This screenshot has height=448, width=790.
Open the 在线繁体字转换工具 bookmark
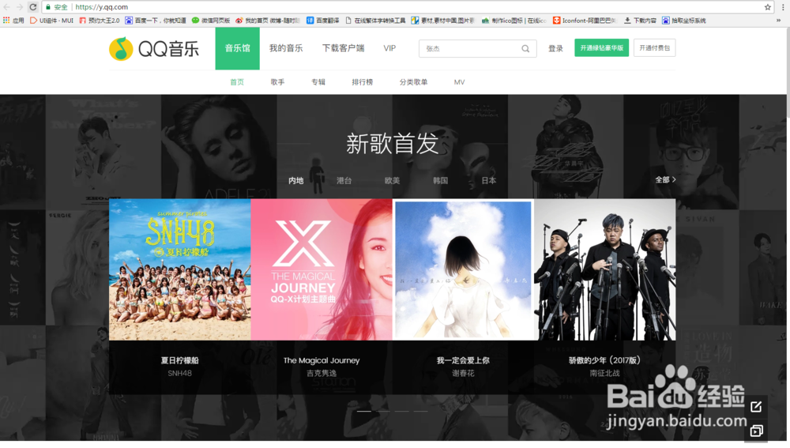coord(375,21)
